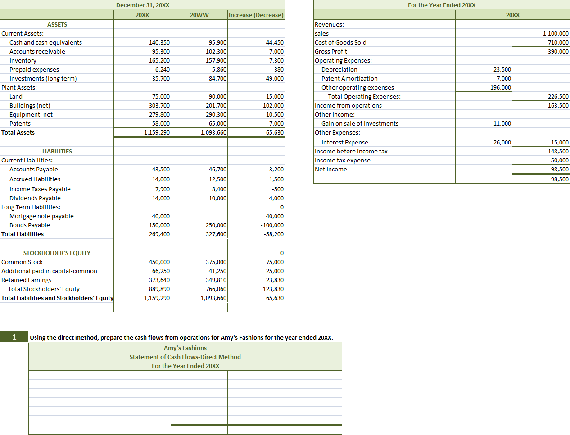Click the "Increase (Decrease)" column header
This screenshot has height=435, width=570.
[x=256, y=15]
